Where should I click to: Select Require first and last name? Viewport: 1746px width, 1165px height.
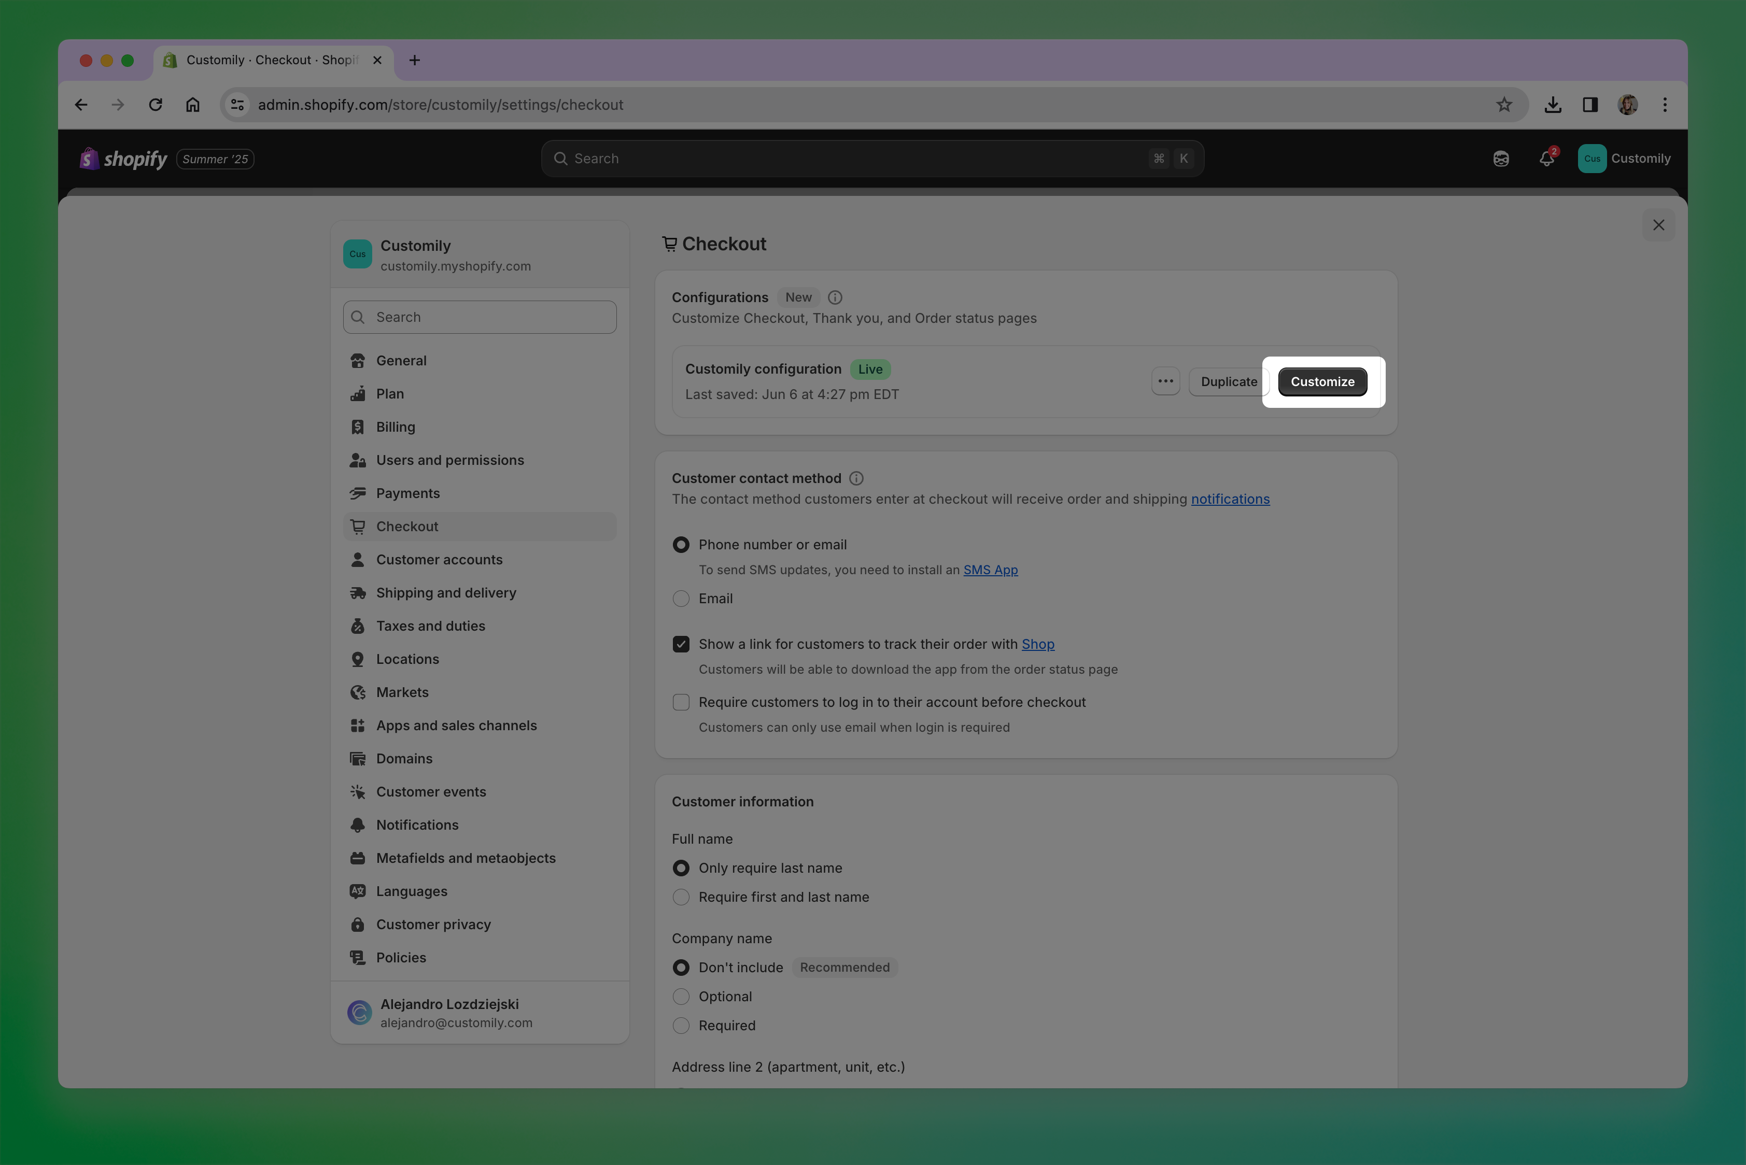pos(681,898)
